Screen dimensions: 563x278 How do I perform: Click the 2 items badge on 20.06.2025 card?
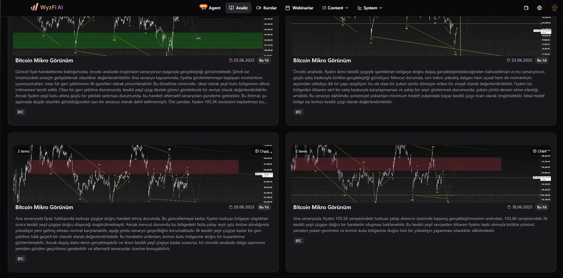[24, 151]
